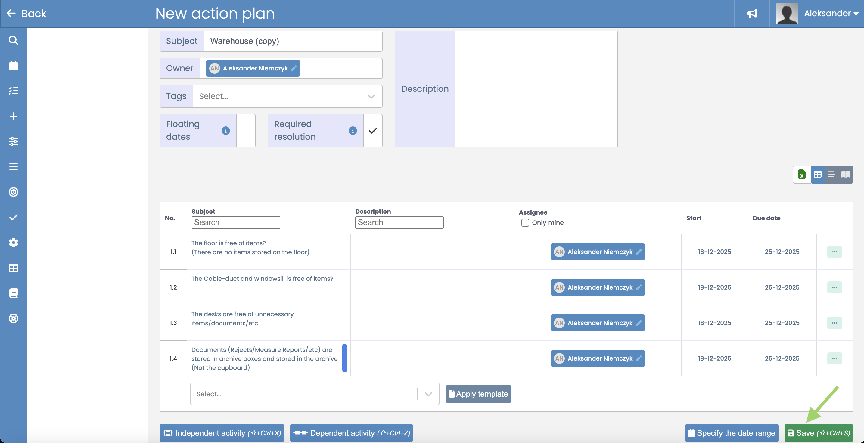The width and height of the screenshot is (864, 443).
Task: Switch to the list view tab
Action: [831, 174]
